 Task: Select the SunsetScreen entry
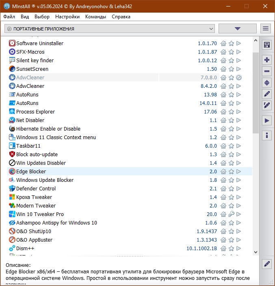pyautogui.click(x=130, y=69)
